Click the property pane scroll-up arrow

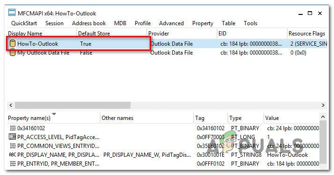pyautogui.click(x=323, y=117)
